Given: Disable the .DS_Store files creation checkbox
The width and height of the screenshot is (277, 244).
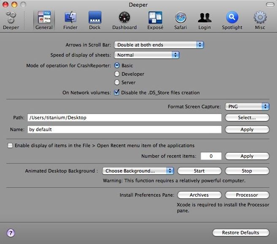Looking at the screenshot, I should [x=117, y=93].
